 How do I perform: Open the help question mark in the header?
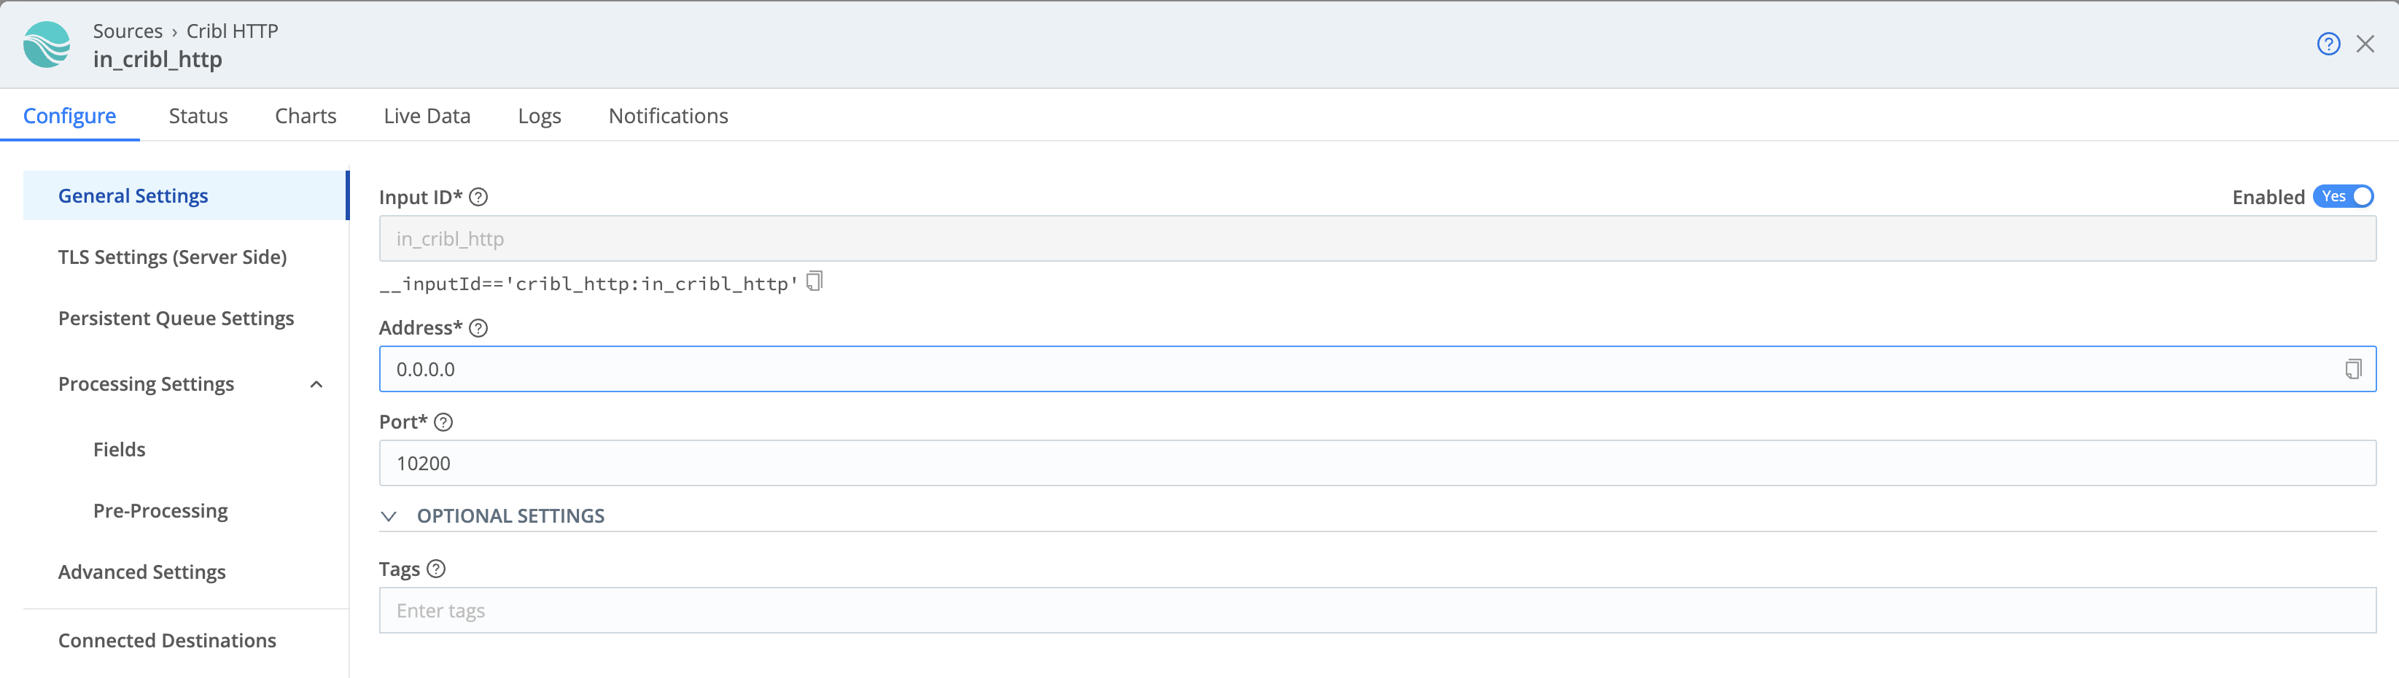[2328, 43]
